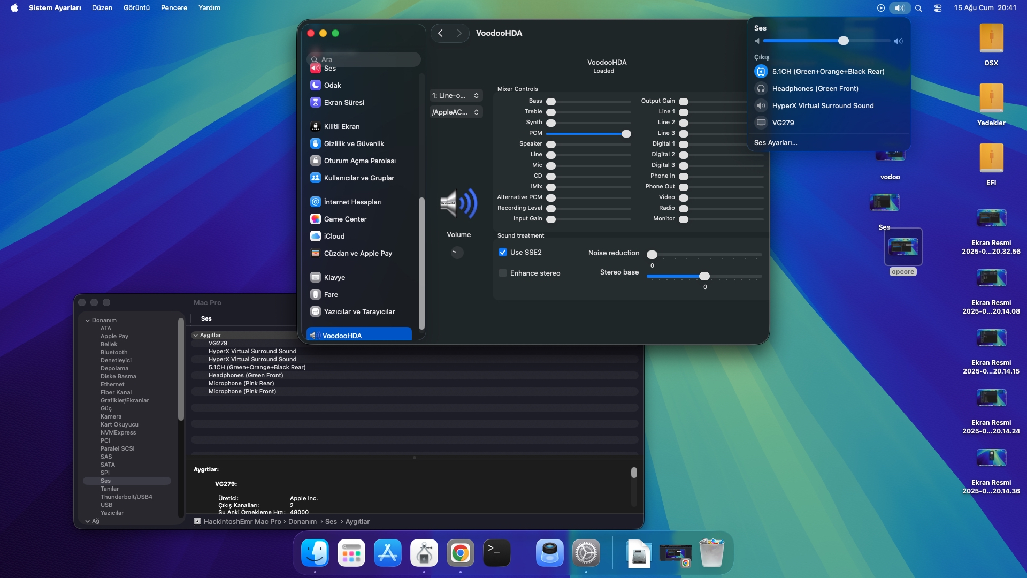Open the Control Center menu bar icon

tap(938, 8)
